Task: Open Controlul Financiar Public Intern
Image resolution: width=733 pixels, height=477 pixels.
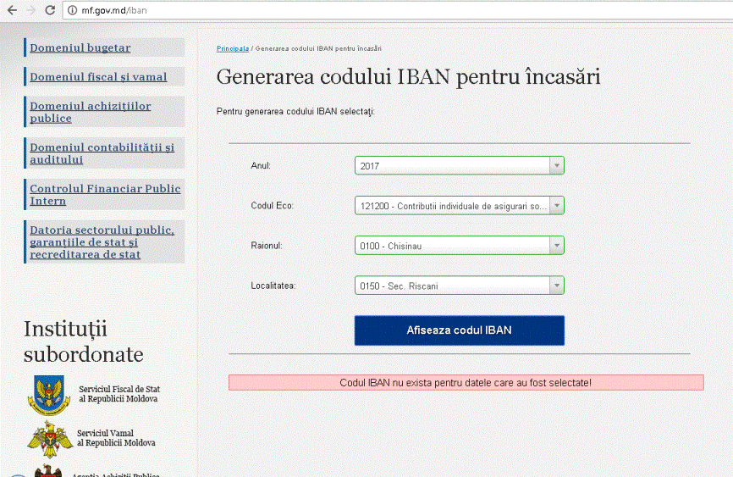Action: [x=105, y=194]
